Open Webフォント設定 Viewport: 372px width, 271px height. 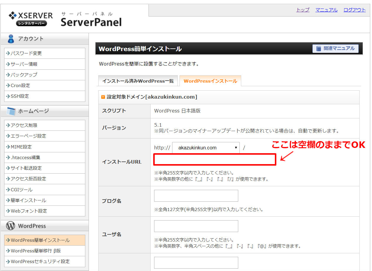coord(45,211)
